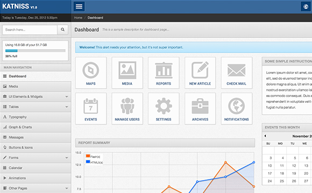Select Calendar in main navigation
Viewport: 312px width, 193px height.
click(x=36, y=168)
